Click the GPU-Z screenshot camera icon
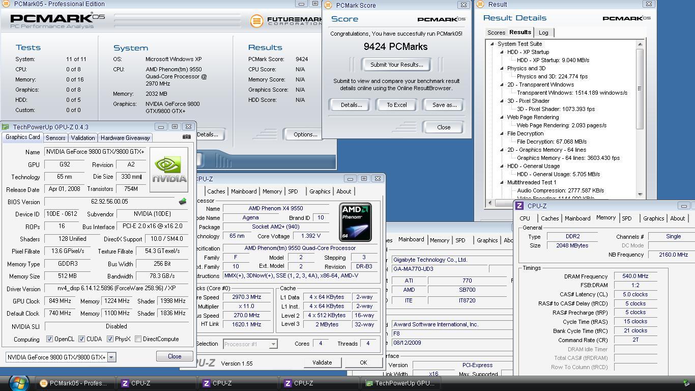695x391 pixels. [187, 137]
